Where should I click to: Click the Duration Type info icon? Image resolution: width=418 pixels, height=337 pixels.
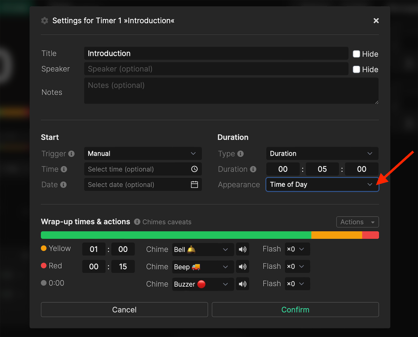(241, 154)
